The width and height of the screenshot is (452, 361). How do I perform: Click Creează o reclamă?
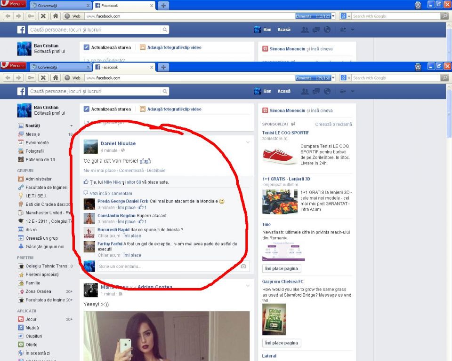(333, 125)
